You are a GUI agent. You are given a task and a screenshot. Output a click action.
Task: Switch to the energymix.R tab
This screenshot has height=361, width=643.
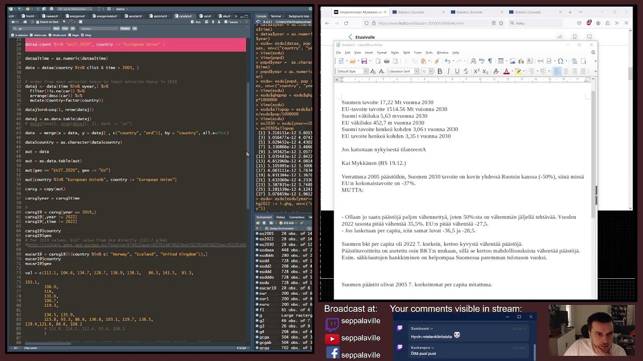coord(76,16)
